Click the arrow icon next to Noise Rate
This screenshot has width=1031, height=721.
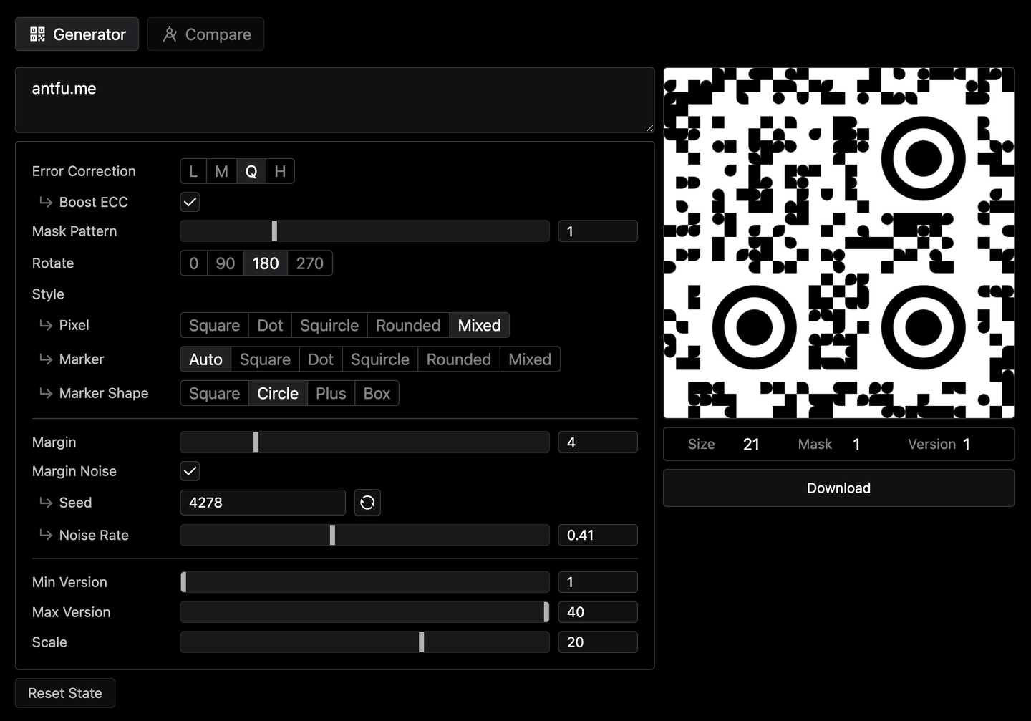pyautogui.click(x=46, y=535)
